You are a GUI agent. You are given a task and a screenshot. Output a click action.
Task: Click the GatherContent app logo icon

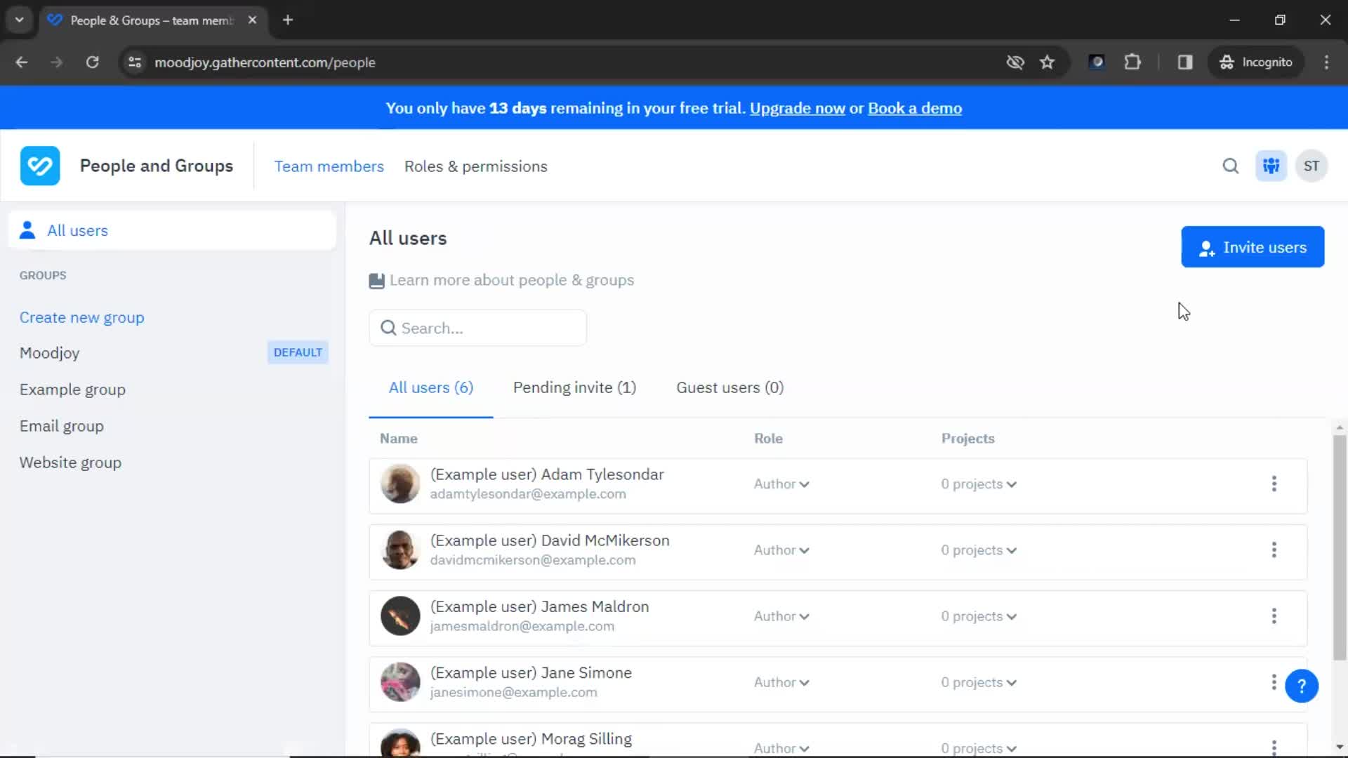(x=40, y=166)
